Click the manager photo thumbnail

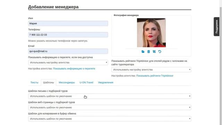(x=151, y=33)
